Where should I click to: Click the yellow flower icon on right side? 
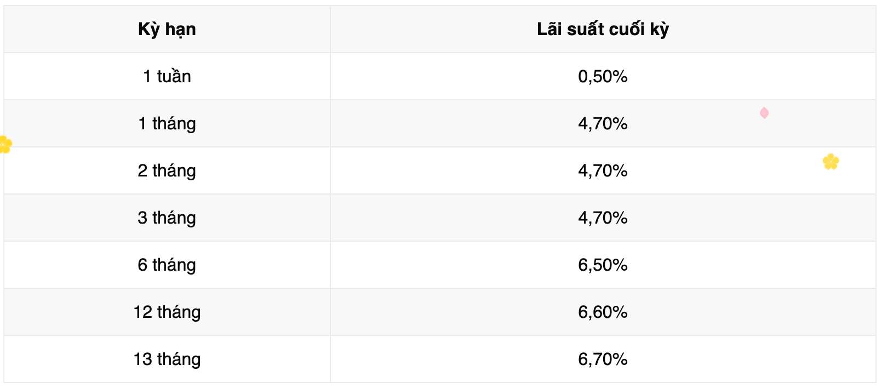coord(831,162)
